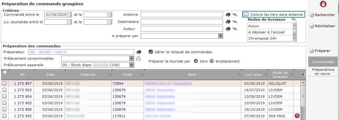Screen dimensions: 339x120
Task: Tick the checkbox for order 1 273 897
Action: [5, 84]
